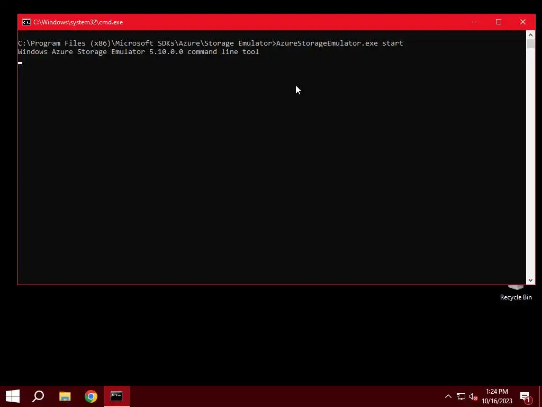Open network status tray icon
542x407 pixels.
(461, 396)
